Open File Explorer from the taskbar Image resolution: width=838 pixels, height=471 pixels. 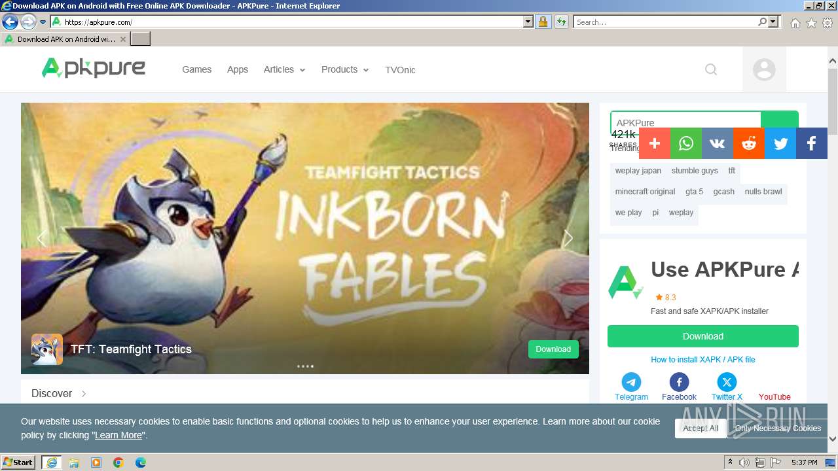click(74, 462)
